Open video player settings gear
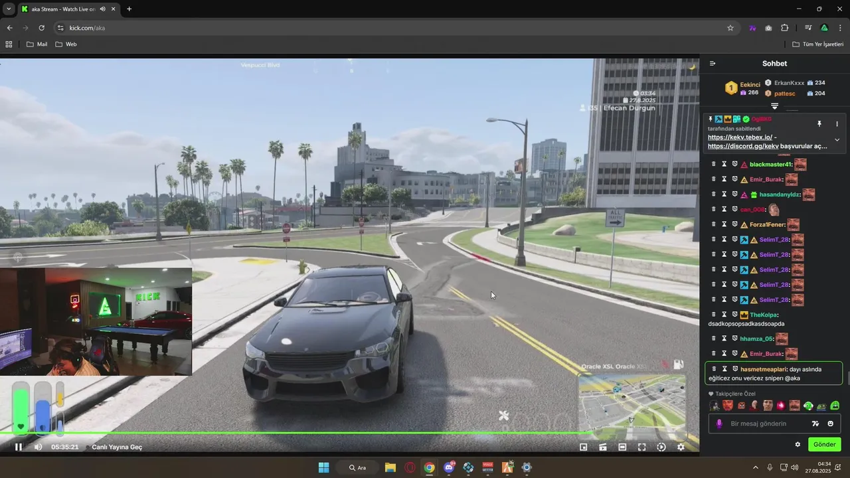The width and height of the screenshot is (850, 478). (681, 447)
